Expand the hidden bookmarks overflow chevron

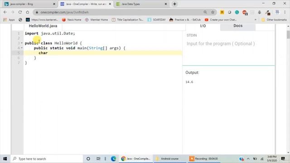tap(256, 20)
